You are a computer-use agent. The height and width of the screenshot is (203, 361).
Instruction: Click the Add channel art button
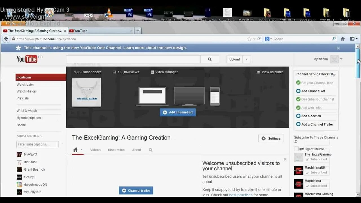coord(178,112)
